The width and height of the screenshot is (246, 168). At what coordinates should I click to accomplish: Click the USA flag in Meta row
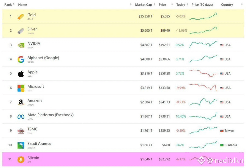(222, 117)
